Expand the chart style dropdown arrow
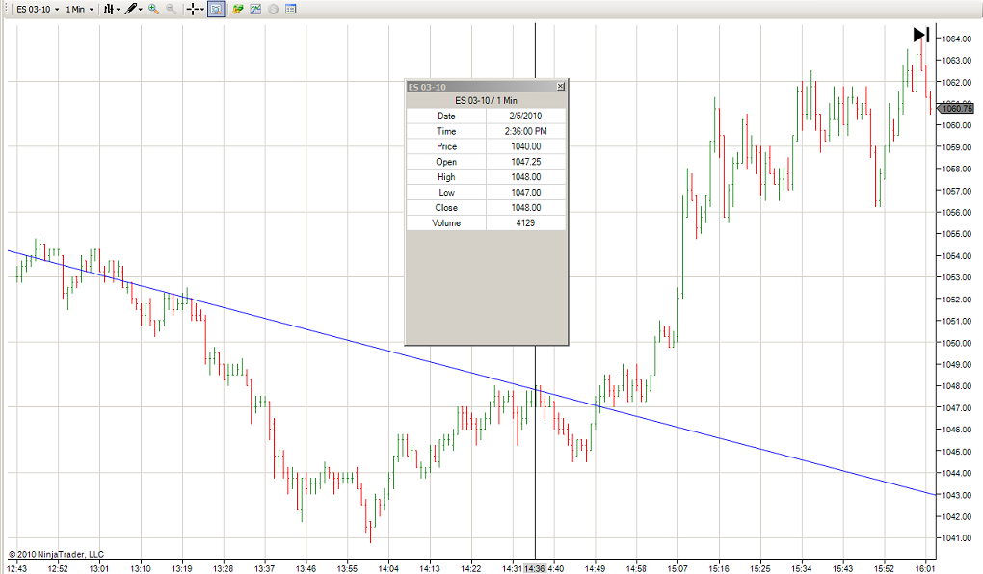 pos(118,10)
